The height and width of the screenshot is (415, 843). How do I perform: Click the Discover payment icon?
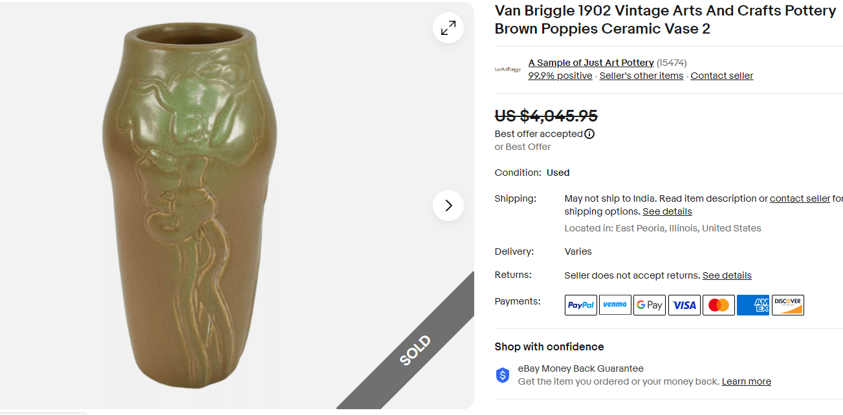pos(787,304)
